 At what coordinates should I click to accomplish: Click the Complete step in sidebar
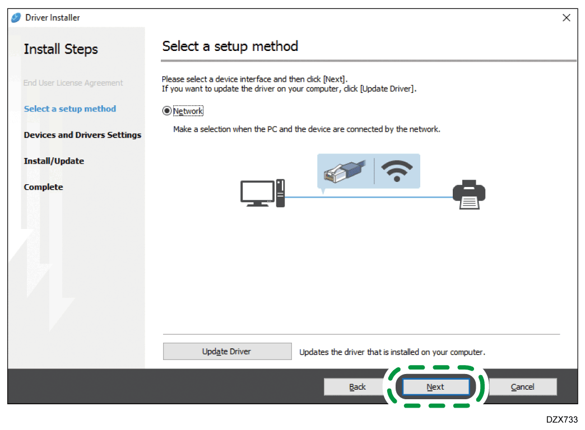[43, 187]
